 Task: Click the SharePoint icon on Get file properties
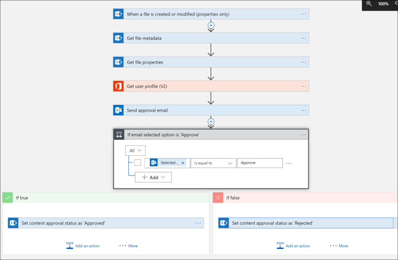point(118,62)
